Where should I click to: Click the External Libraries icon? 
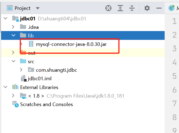(x=15, y=87)
